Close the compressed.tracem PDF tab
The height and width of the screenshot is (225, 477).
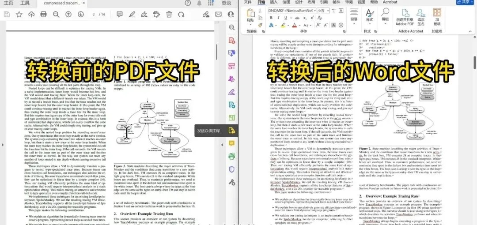84,4
